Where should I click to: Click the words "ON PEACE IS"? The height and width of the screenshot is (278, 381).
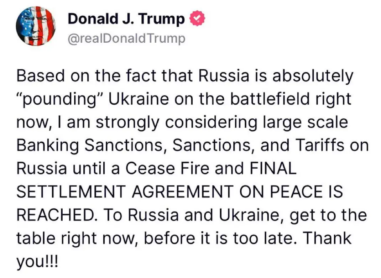coord(291,192)
